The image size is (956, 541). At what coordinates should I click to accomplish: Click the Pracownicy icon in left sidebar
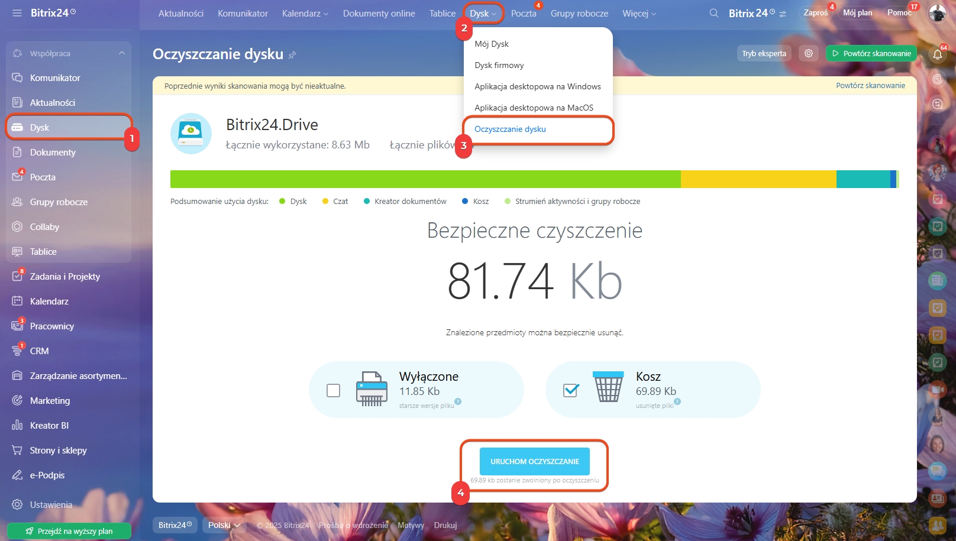point(17,326)
